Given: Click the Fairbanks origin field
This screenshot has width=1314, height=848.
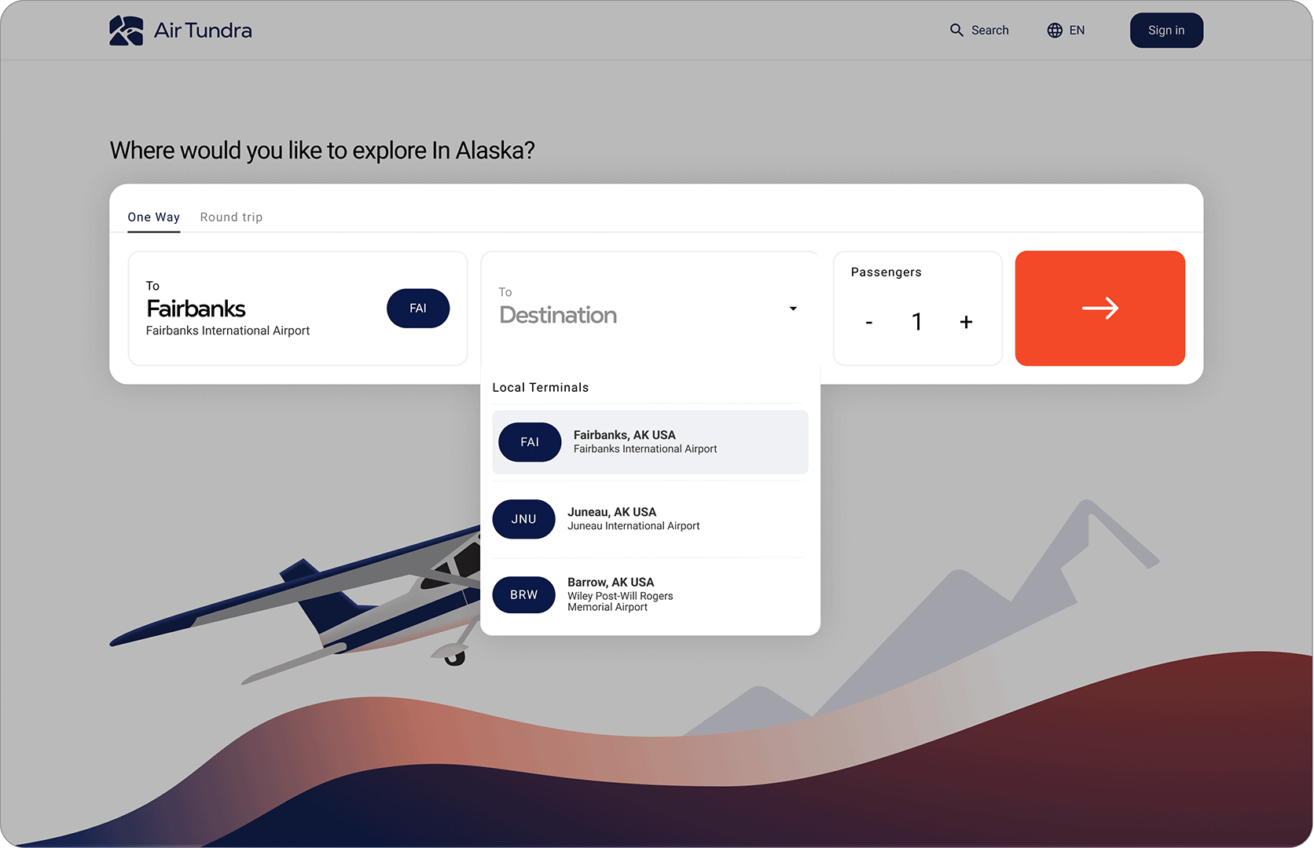Looking at the screenshot, I should (x=298, y=309).
